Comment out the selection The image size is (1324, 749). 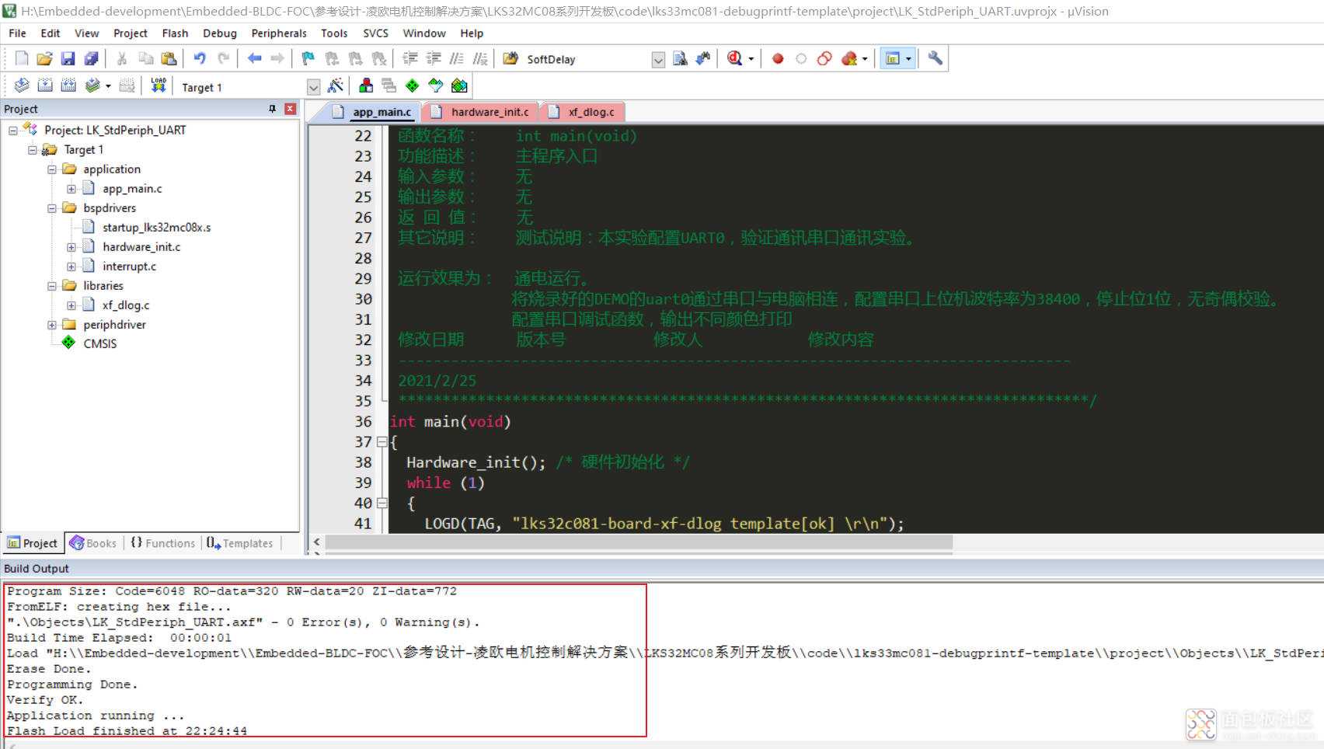coord(457,58)
